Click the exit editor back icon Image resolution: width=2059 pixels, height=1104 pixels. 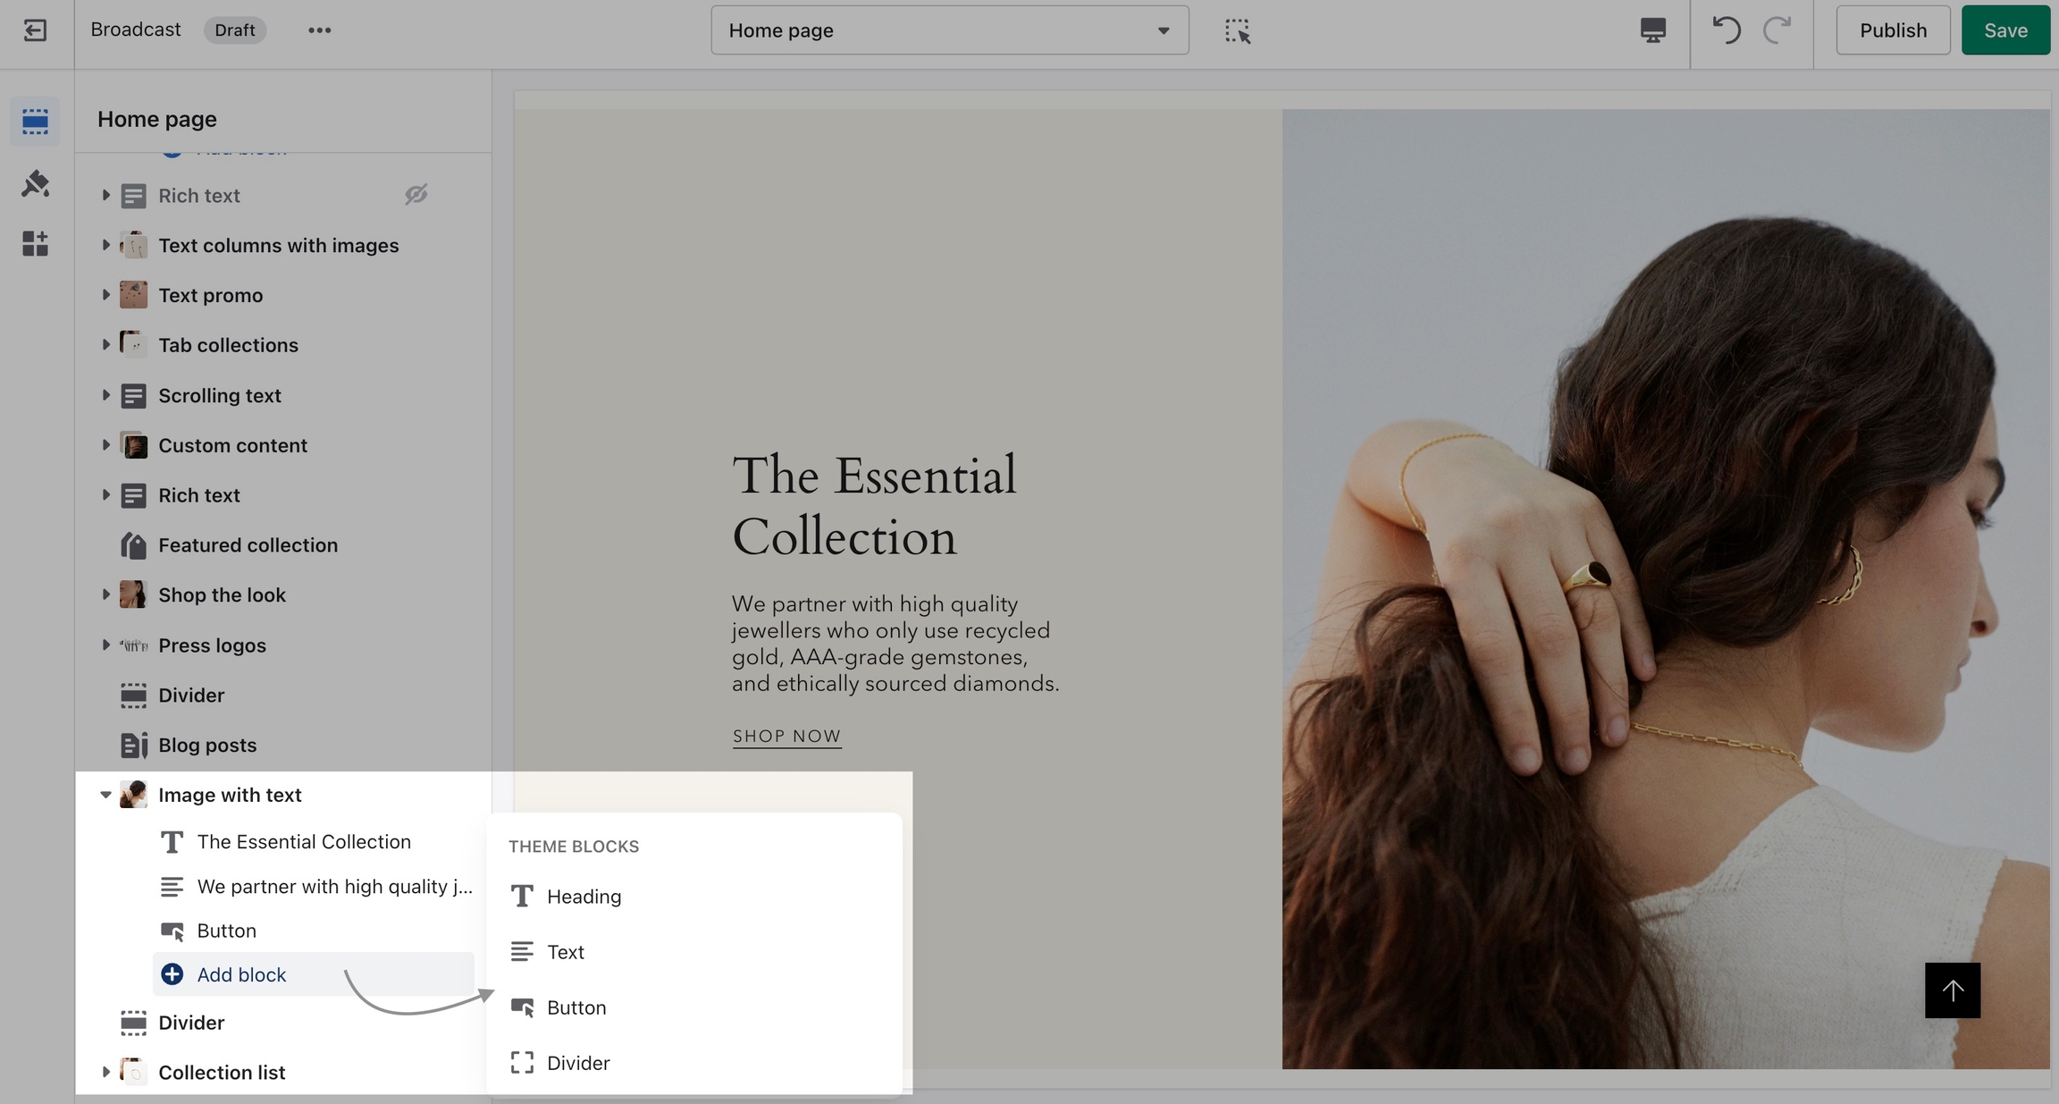click(x=35, y=30)
